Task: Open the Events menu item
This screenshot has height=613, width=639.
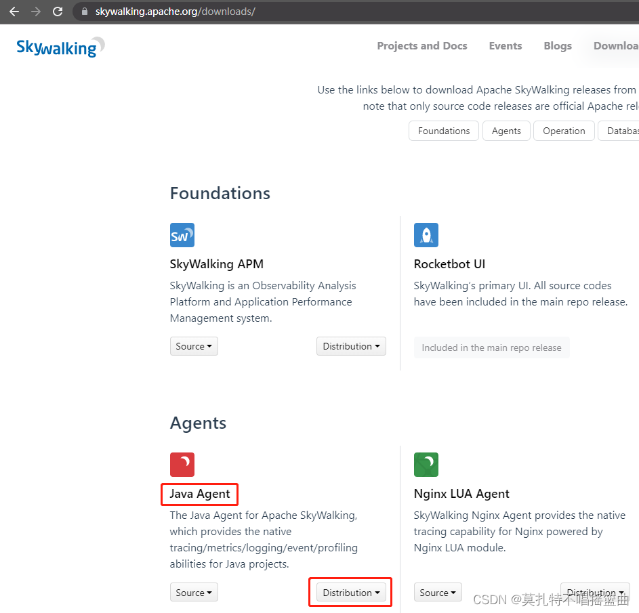Action: (506, 45)
